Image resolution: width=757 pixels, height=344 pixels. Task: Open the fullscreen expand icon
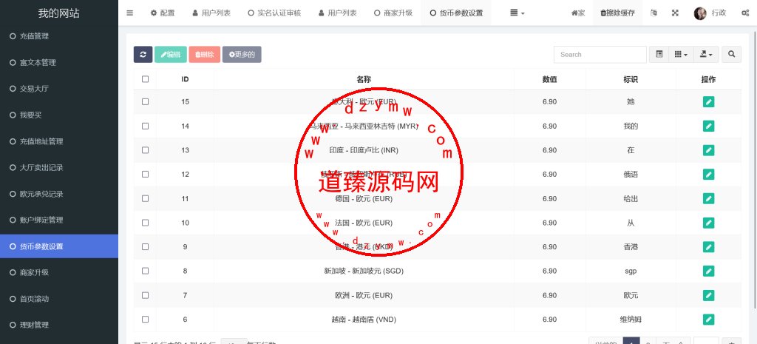(x=675, y=13)
